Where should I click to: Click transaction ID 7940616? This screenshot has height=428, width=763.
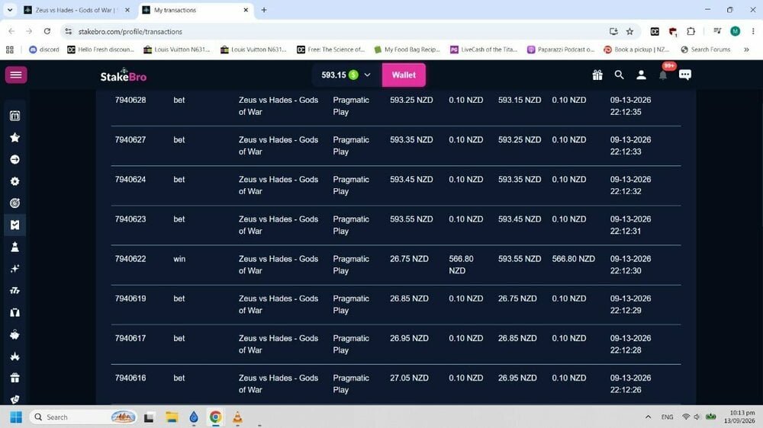130,378
